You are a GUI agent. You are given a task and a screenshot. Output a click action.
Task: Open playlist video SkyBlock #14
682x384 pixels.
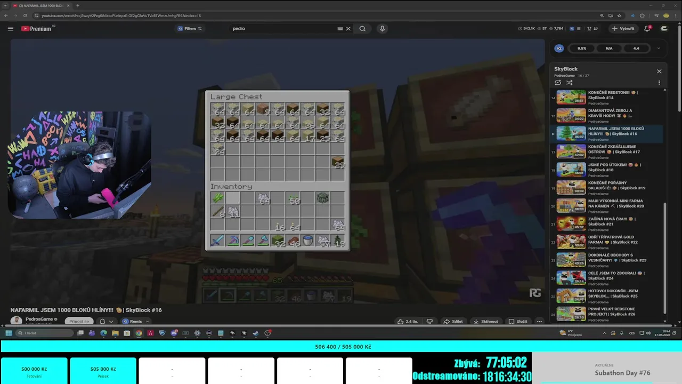click(607, 97)
